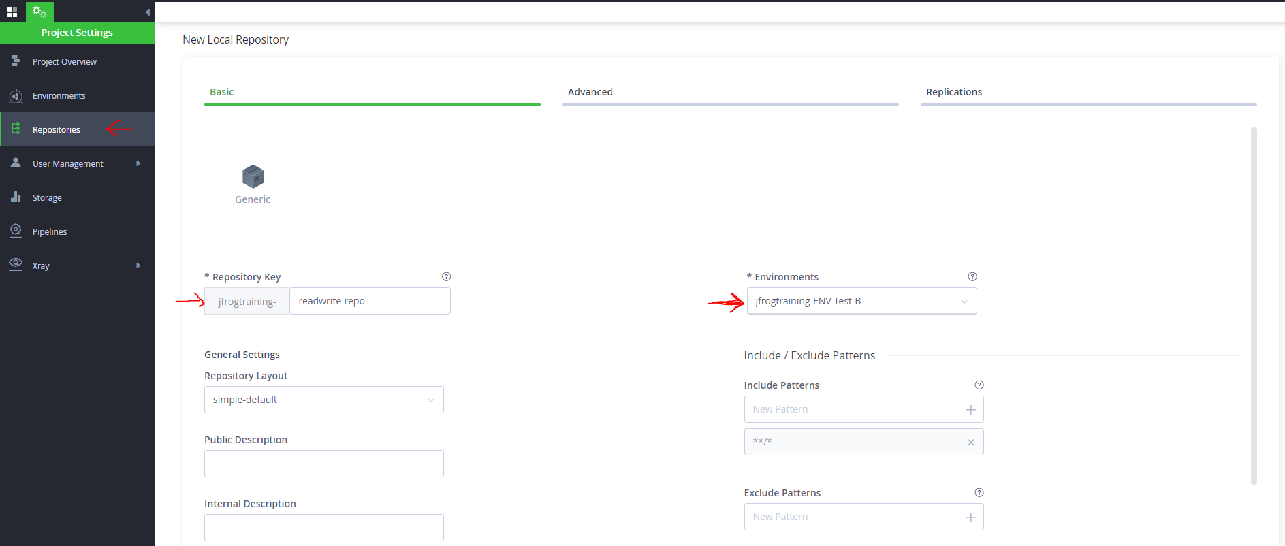Select the Generic package type icon
This screenshot has height=546, width=1285.
[x=253, y=176]
